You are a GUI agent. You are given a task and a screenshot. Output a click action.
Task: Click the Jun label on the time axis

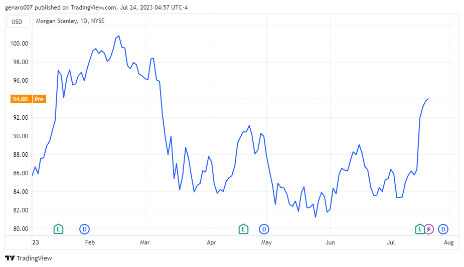click(330, 242)
